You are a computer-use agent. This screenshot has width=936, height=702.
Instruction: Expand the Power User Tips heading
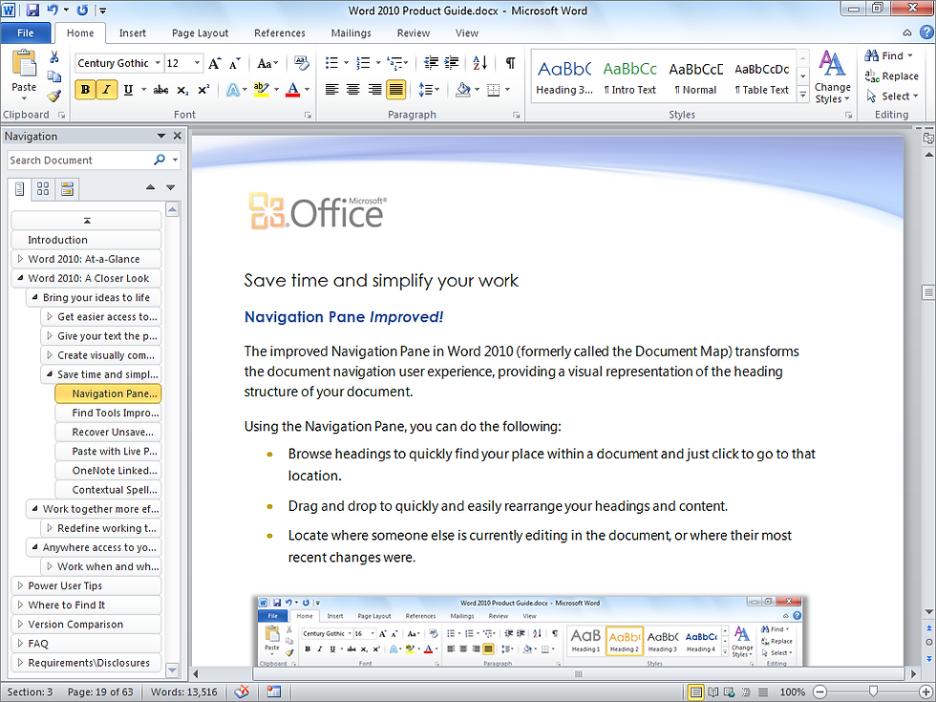20,585
